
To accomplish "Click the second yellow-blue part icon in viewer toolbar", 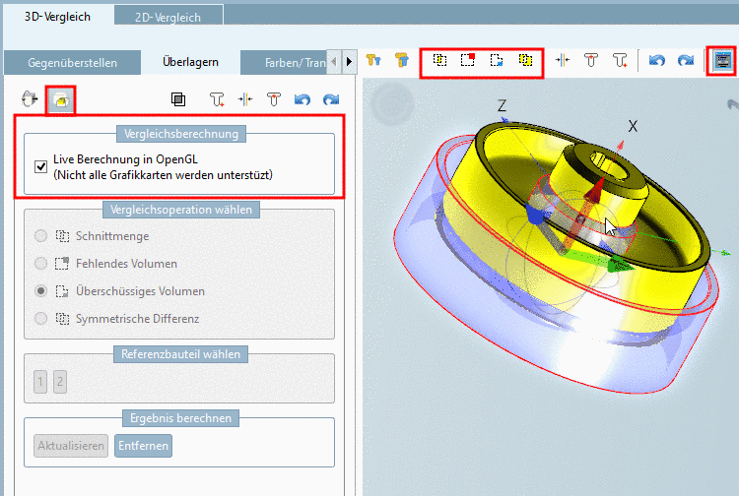I will coord(402,60).
